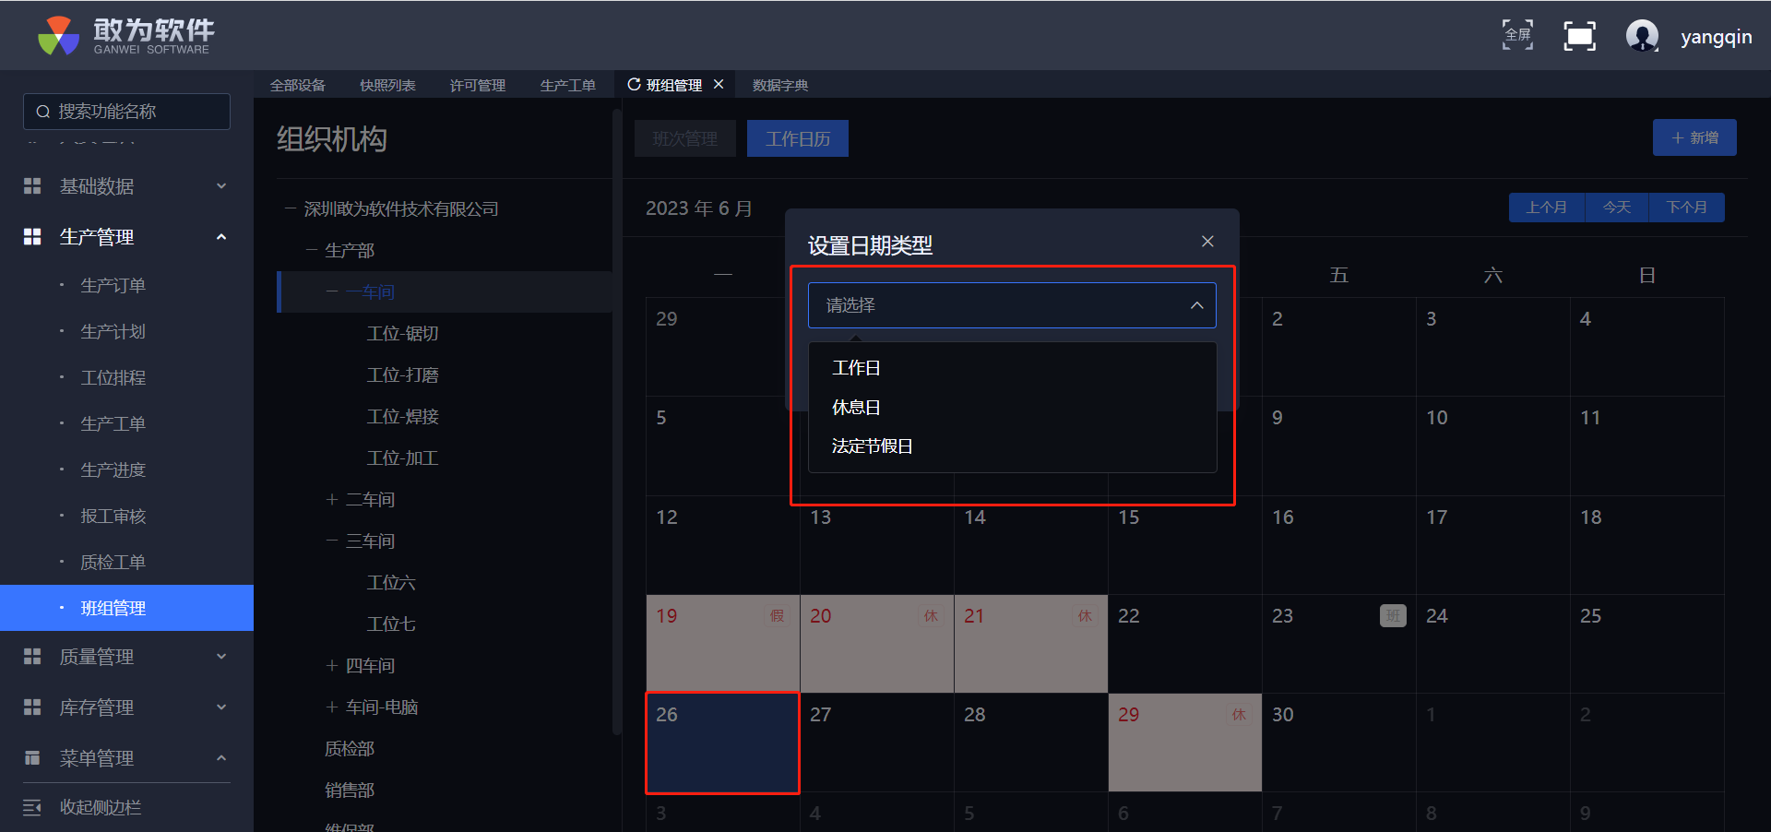Select June 22 calendar cell
Viewport: 1771px width, 832px height.
pos(1185,644)
